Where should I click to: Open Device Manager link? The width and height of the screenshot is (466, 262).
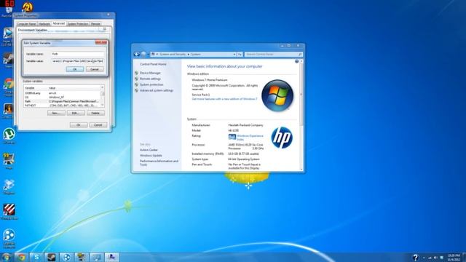(x=150, y=73)
